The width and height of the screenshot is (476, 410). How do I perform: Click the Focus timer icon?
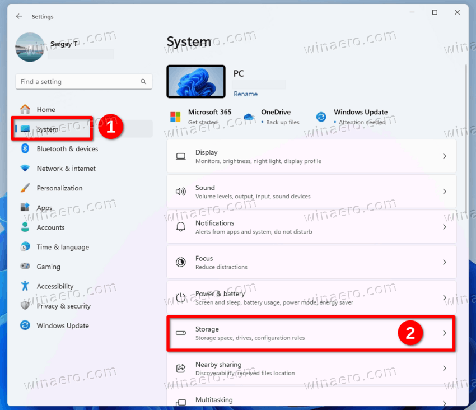(181, 262)
